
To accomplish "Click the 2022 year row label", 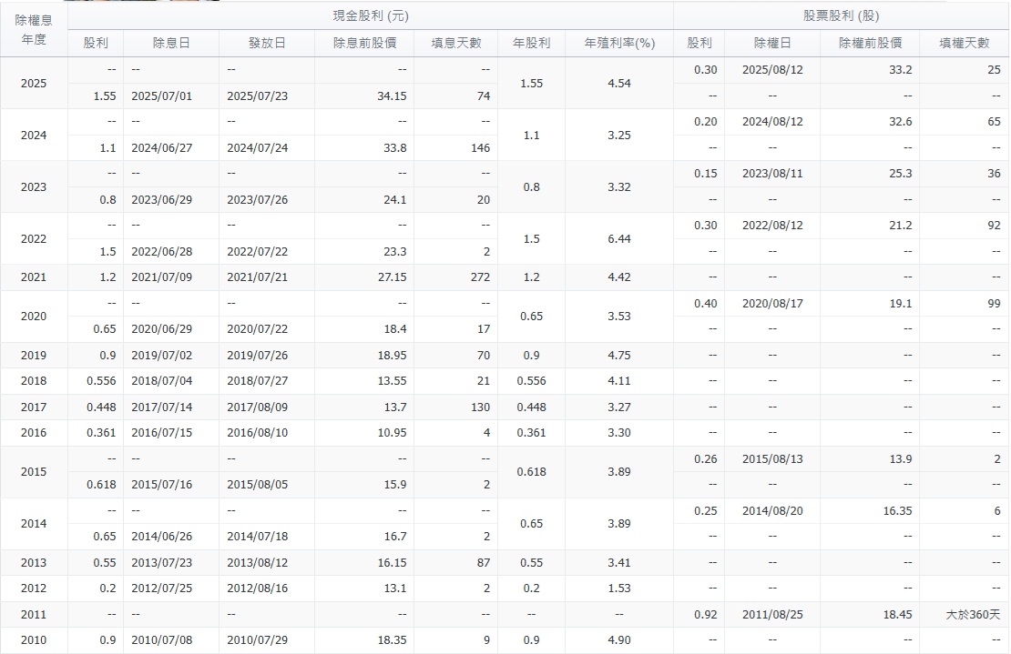I will point(34,237).
